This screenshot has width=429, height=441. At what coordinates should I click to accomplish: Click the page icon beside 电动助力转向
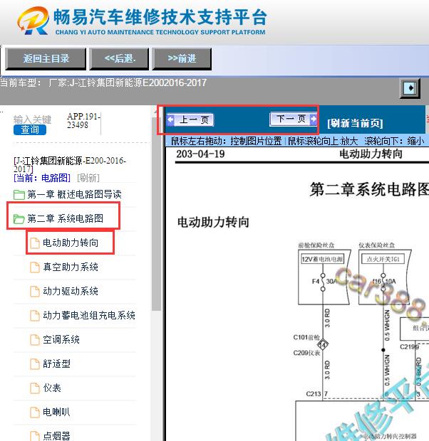coord(35,243)
